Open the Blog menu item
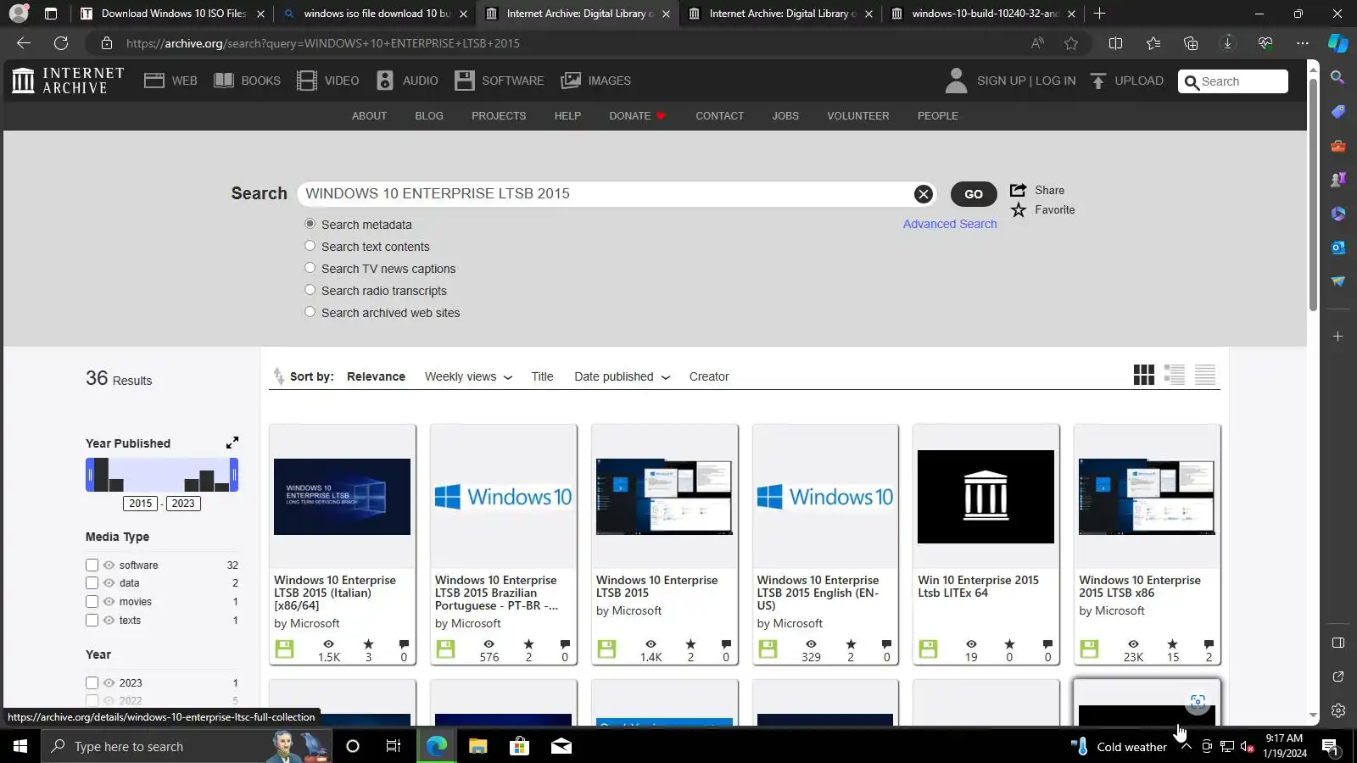 (429, 116)
